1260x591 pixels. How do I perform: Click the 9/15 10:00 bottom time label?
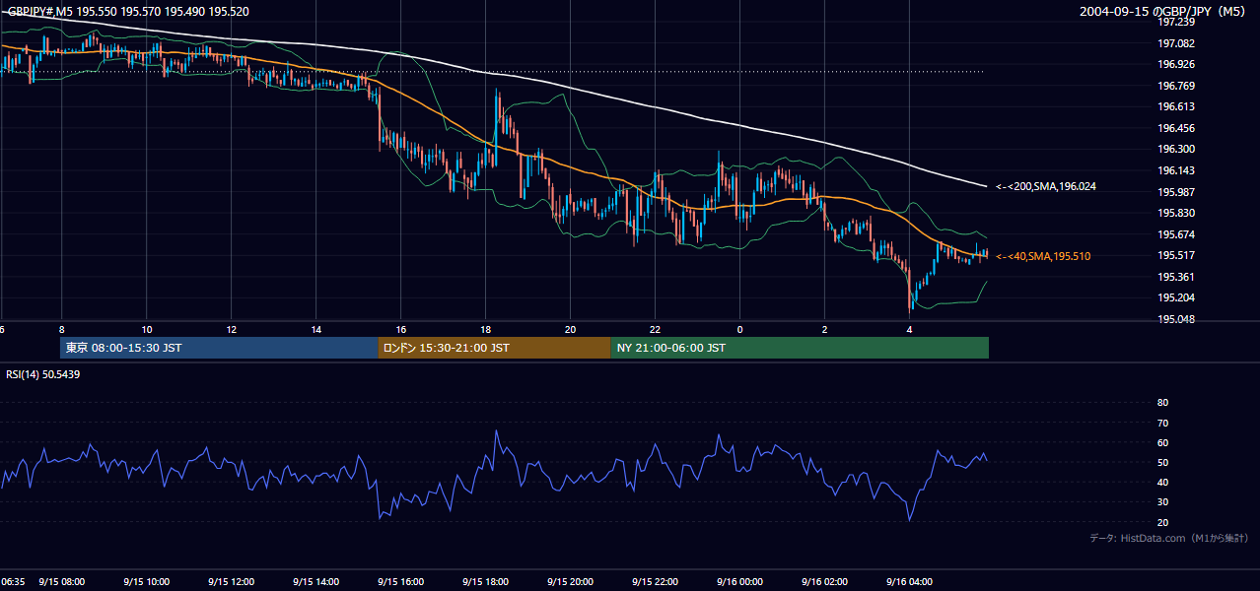146,581
